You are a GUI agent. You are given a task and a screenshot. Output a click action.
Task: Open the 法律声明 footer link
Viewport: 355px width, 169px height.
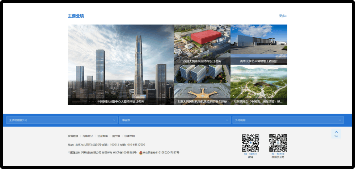pos(129,136)
